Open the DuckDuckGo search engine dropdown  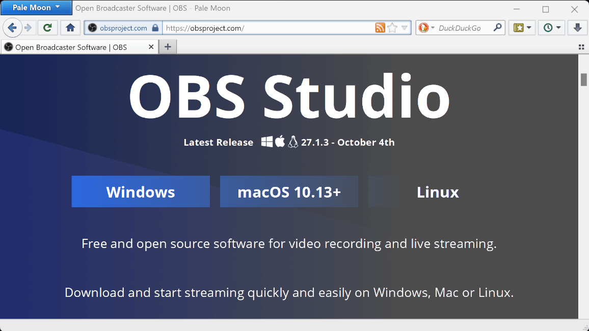point(426,28)
